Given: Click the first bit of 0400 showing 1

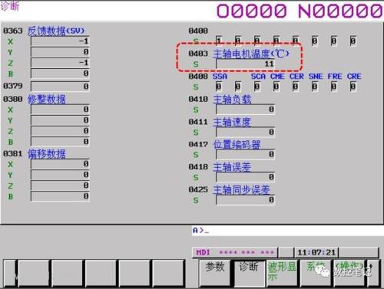Looking at the screenshot, I should tap(219, 41).
